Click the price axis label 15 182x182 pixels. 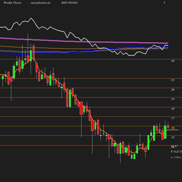(173, 137)
